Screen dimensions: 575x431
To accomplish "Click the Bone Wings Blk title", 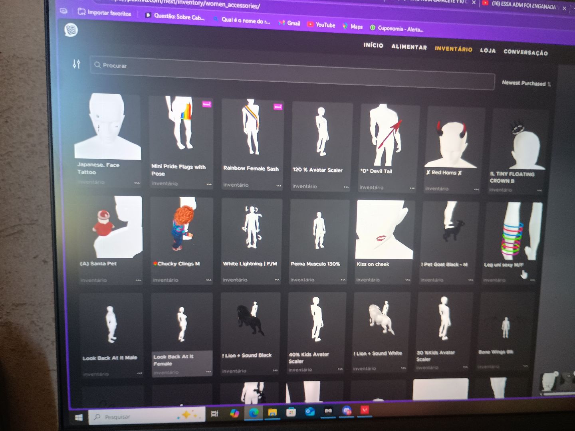I will tap(496, 352).
